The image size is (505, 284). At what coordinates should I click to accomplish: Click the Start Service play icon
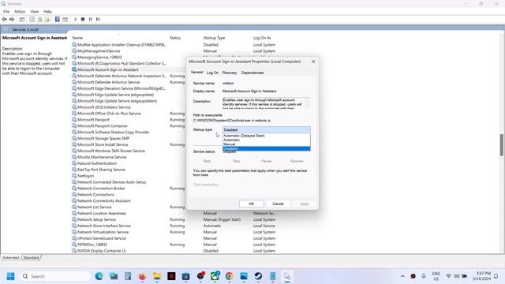tap(76, 19)
